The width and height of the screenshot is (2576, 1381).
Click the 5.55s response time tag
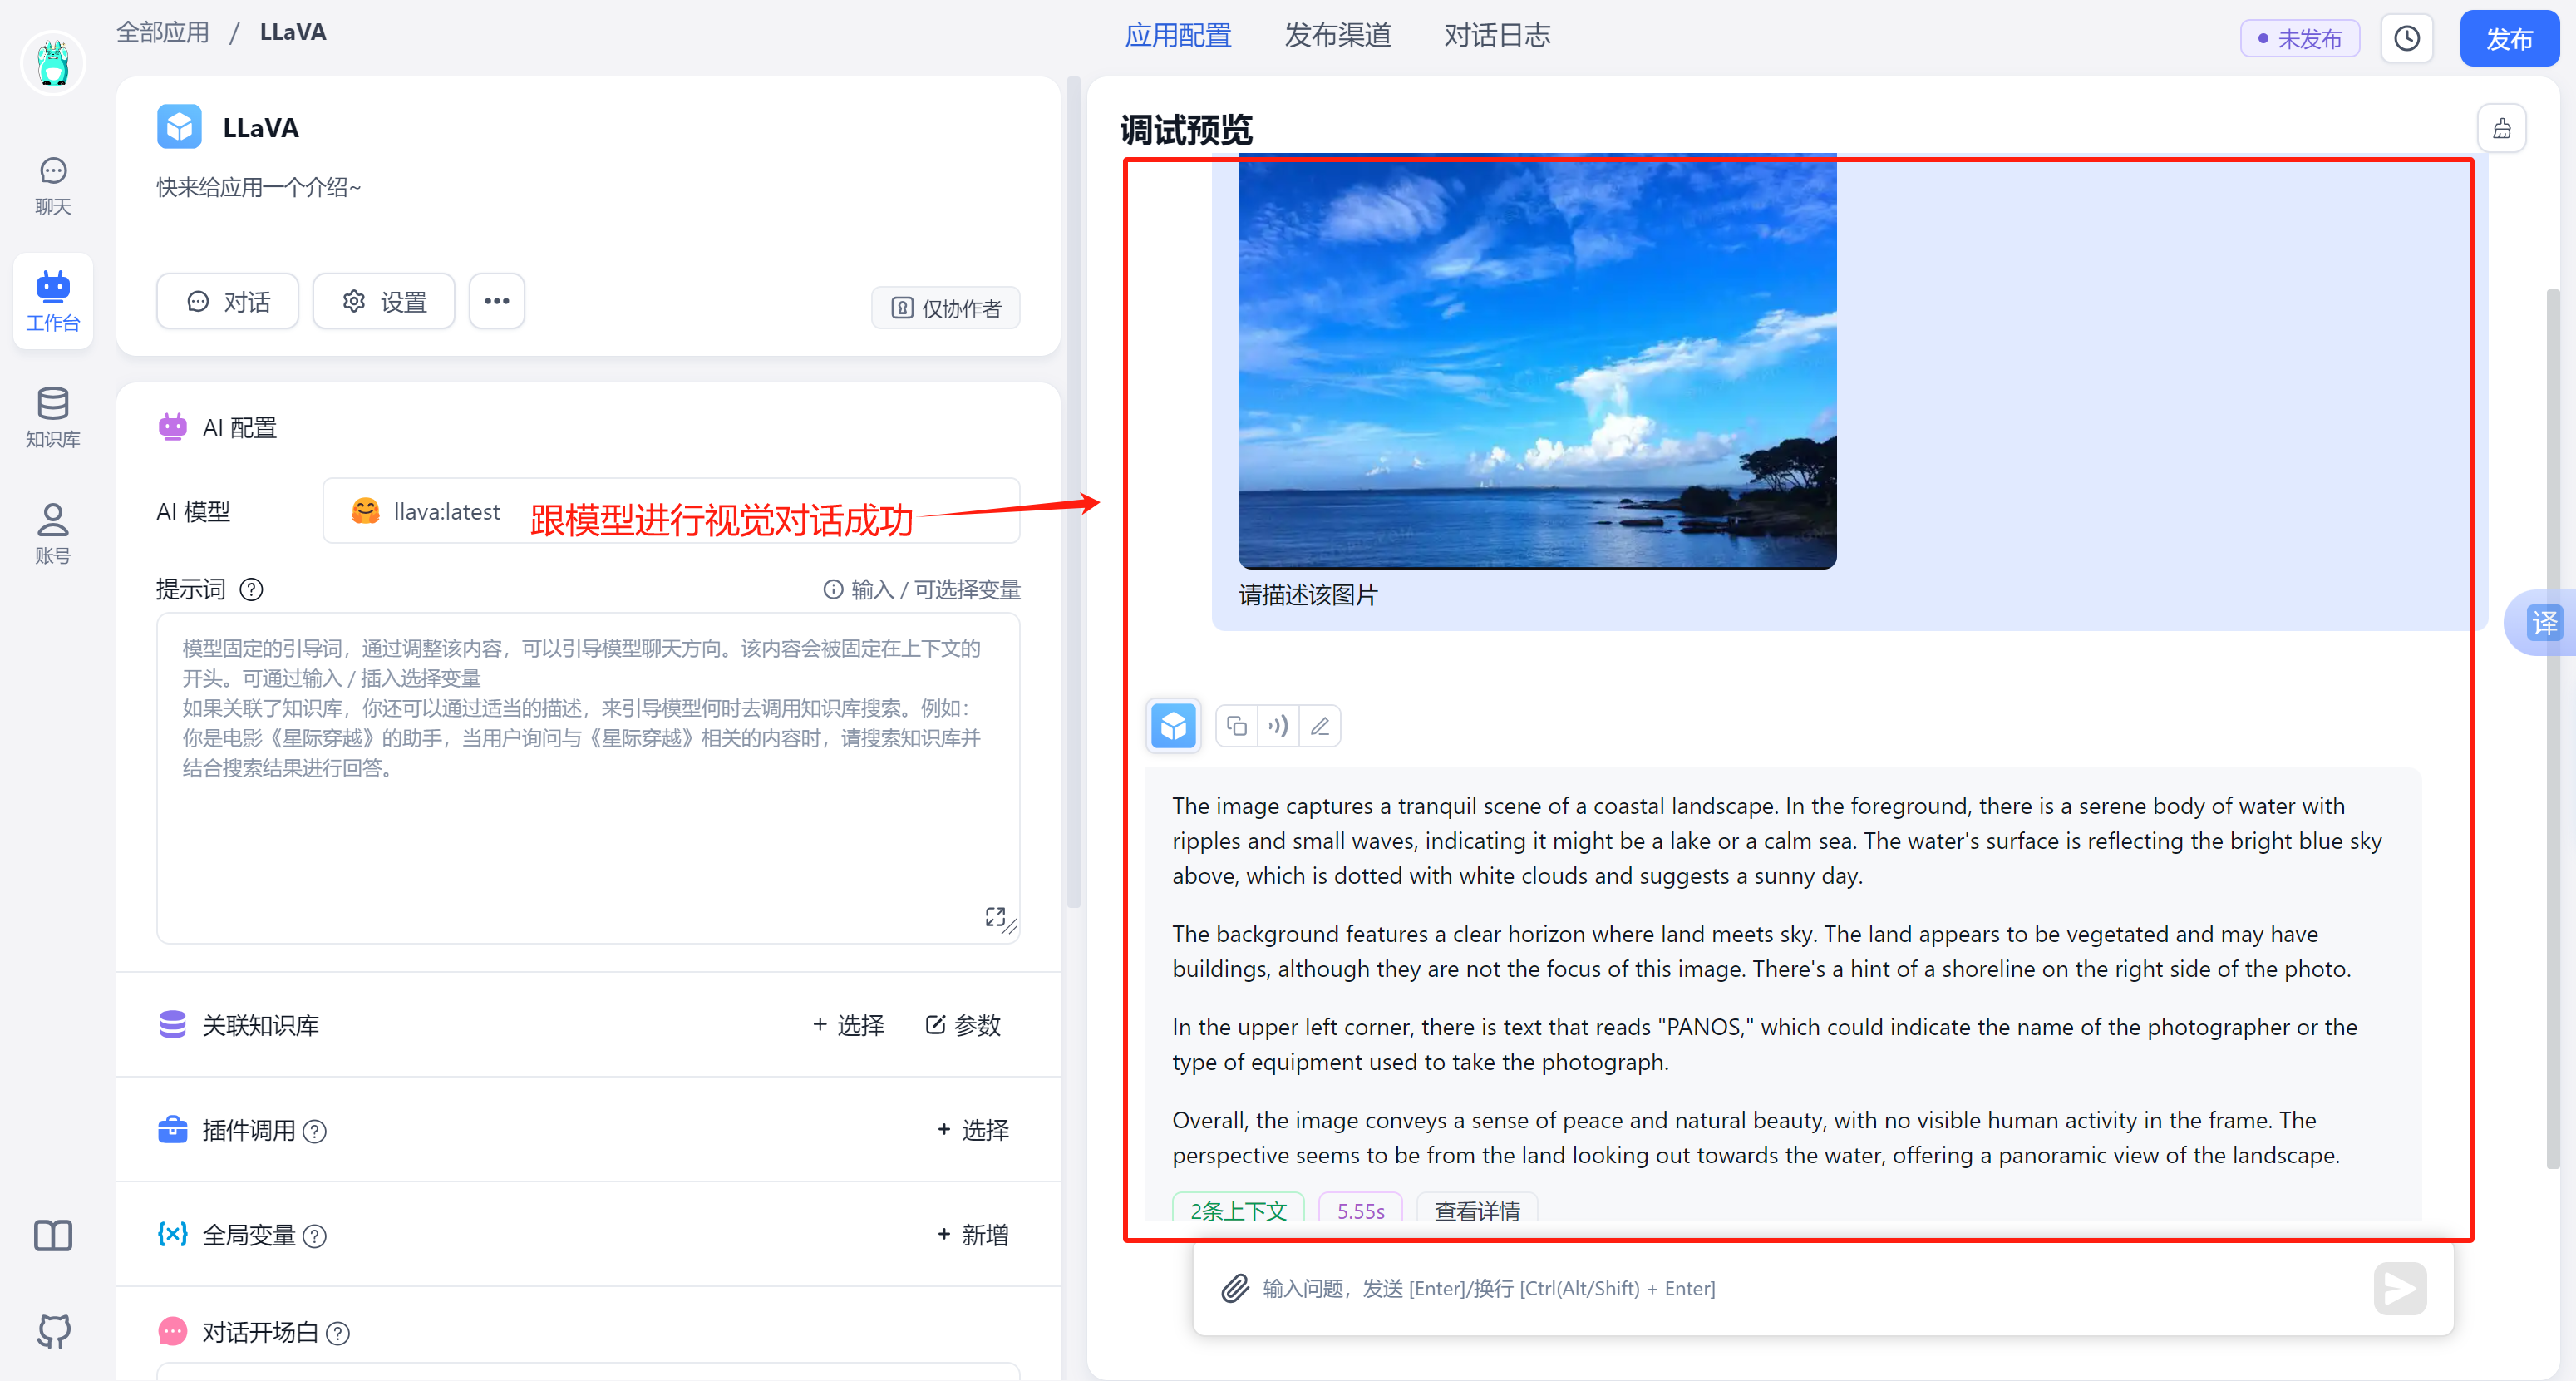pos(1361,1209)
